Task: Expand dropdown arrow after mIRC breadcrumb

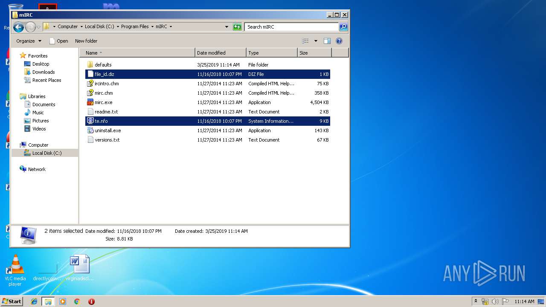Action: [171, 26]
